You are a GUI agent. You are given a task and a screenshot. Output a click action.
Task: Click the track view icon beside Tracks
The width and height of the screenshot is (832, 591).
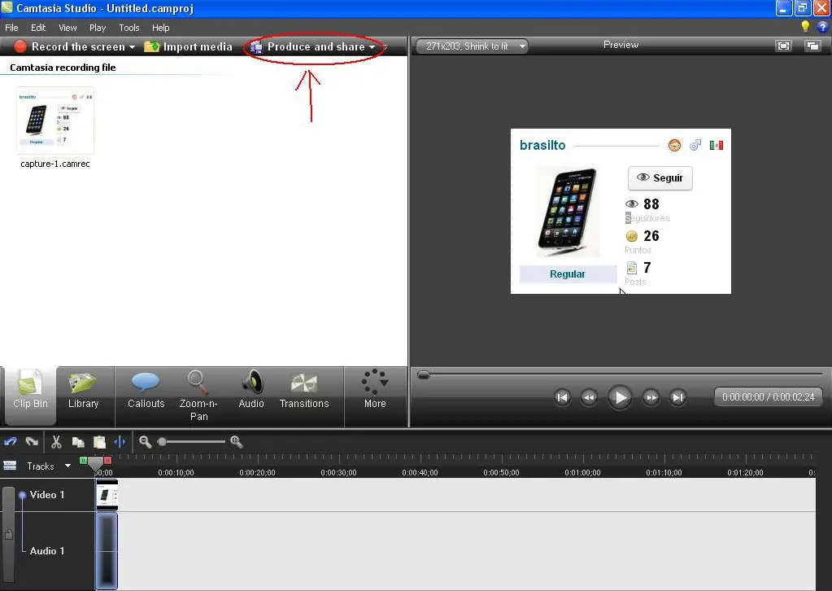click(x=10, y=466)
